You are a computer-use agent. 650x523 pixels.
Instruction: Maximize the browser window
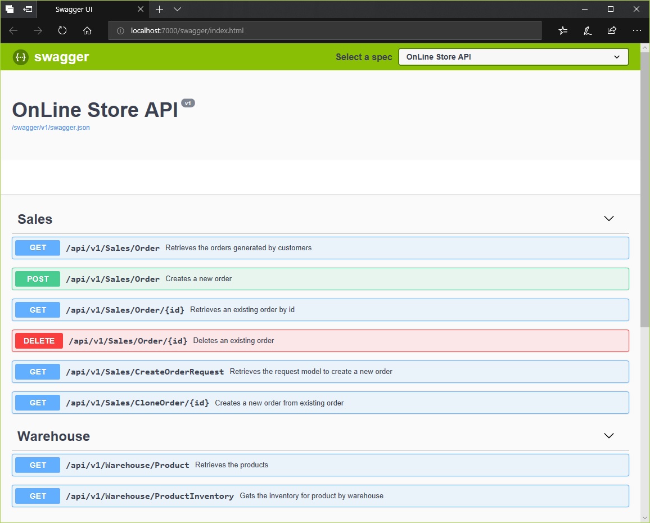click(610, 9)
